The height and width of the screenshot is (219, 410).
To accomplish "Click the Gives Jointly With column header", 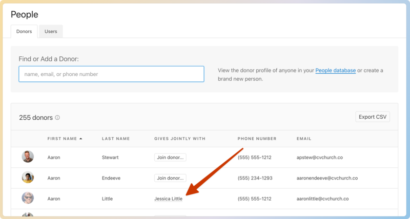I will [179, 139].
